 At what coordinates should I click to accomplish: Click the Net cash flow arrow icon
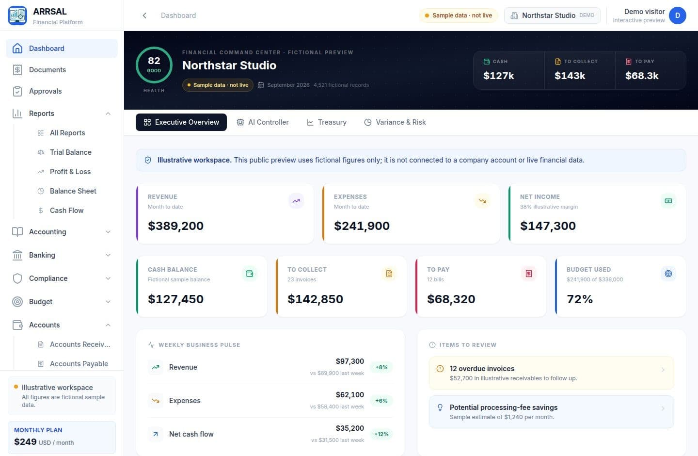(x=156, y=434)
